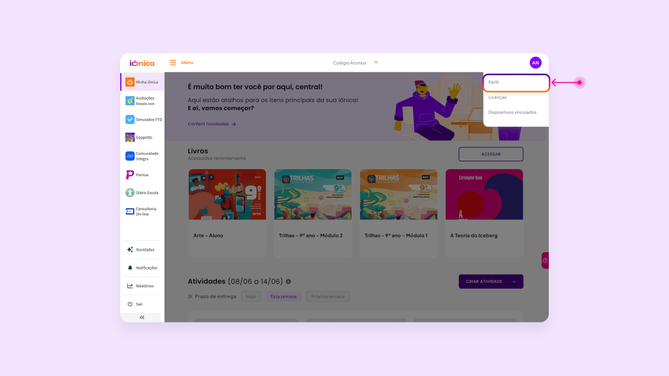The image size is (669, 376).
Task: Click the Notificações bell icon
Action: (x=130, y=268)
